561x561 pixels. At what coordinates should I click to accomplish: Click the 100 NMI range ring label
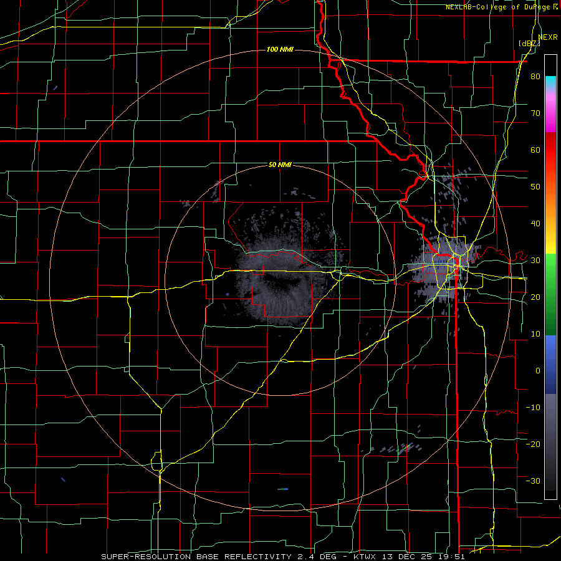click(280, 49)
